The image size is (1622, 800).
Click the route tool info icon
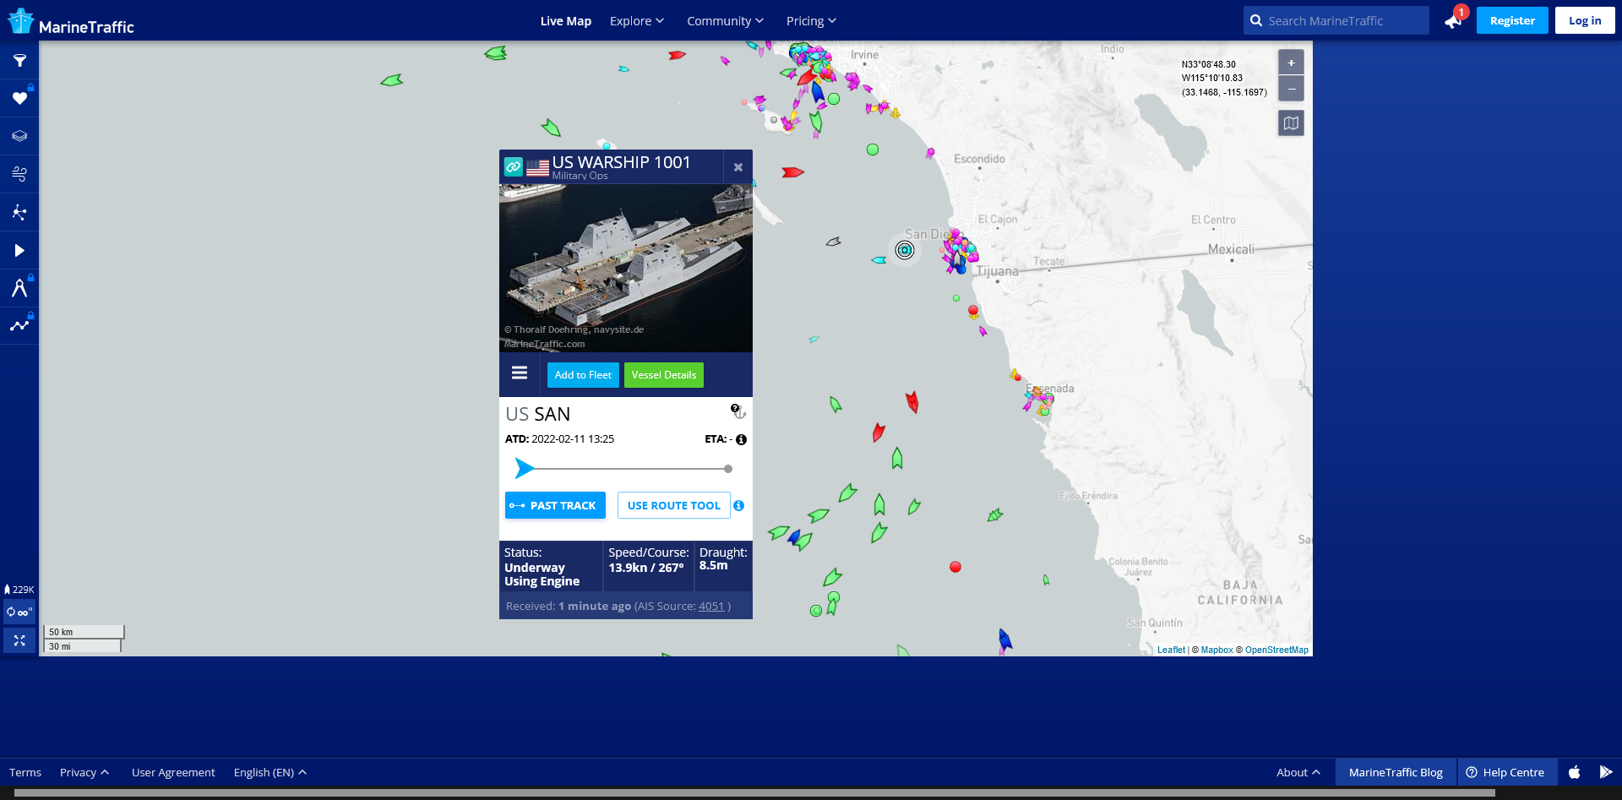click(x=739, y=505)
